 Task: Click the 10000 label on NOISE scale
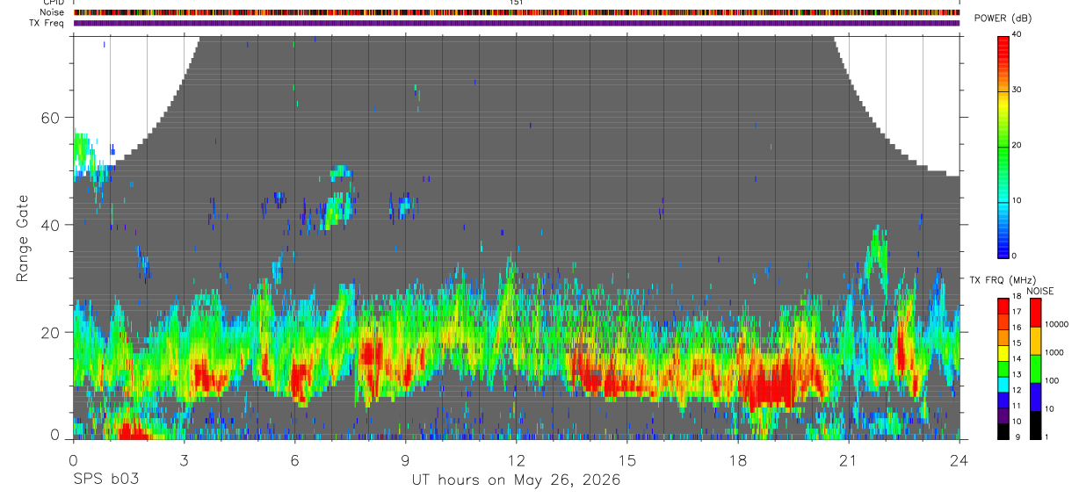coord(1057,324)
